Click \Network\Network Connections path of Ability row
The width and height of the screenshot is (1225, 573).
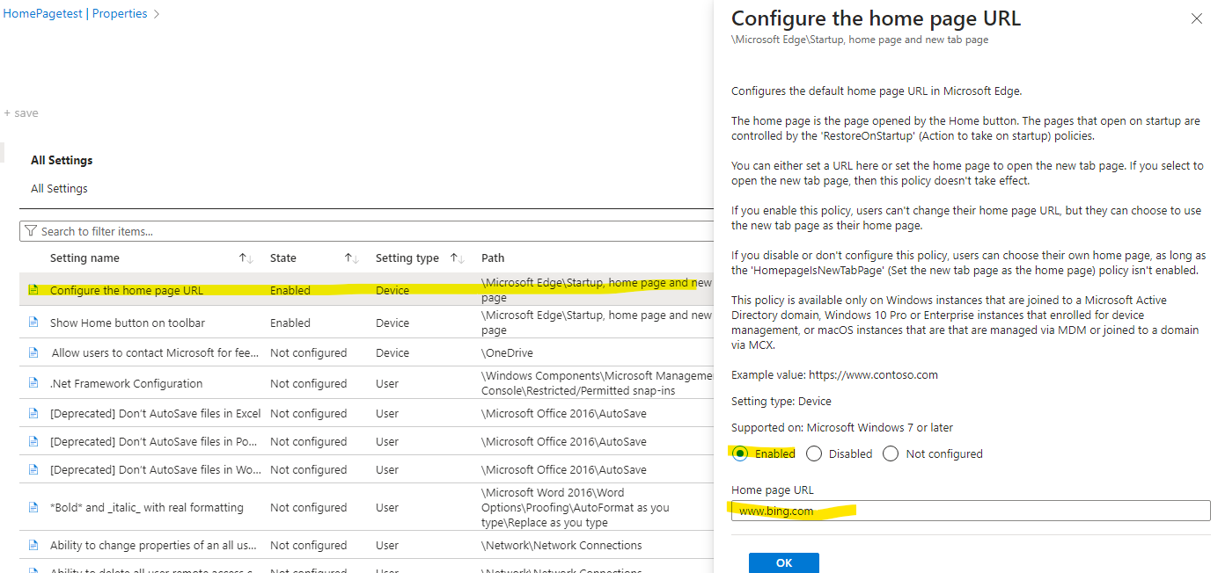[x=561, y=545]
